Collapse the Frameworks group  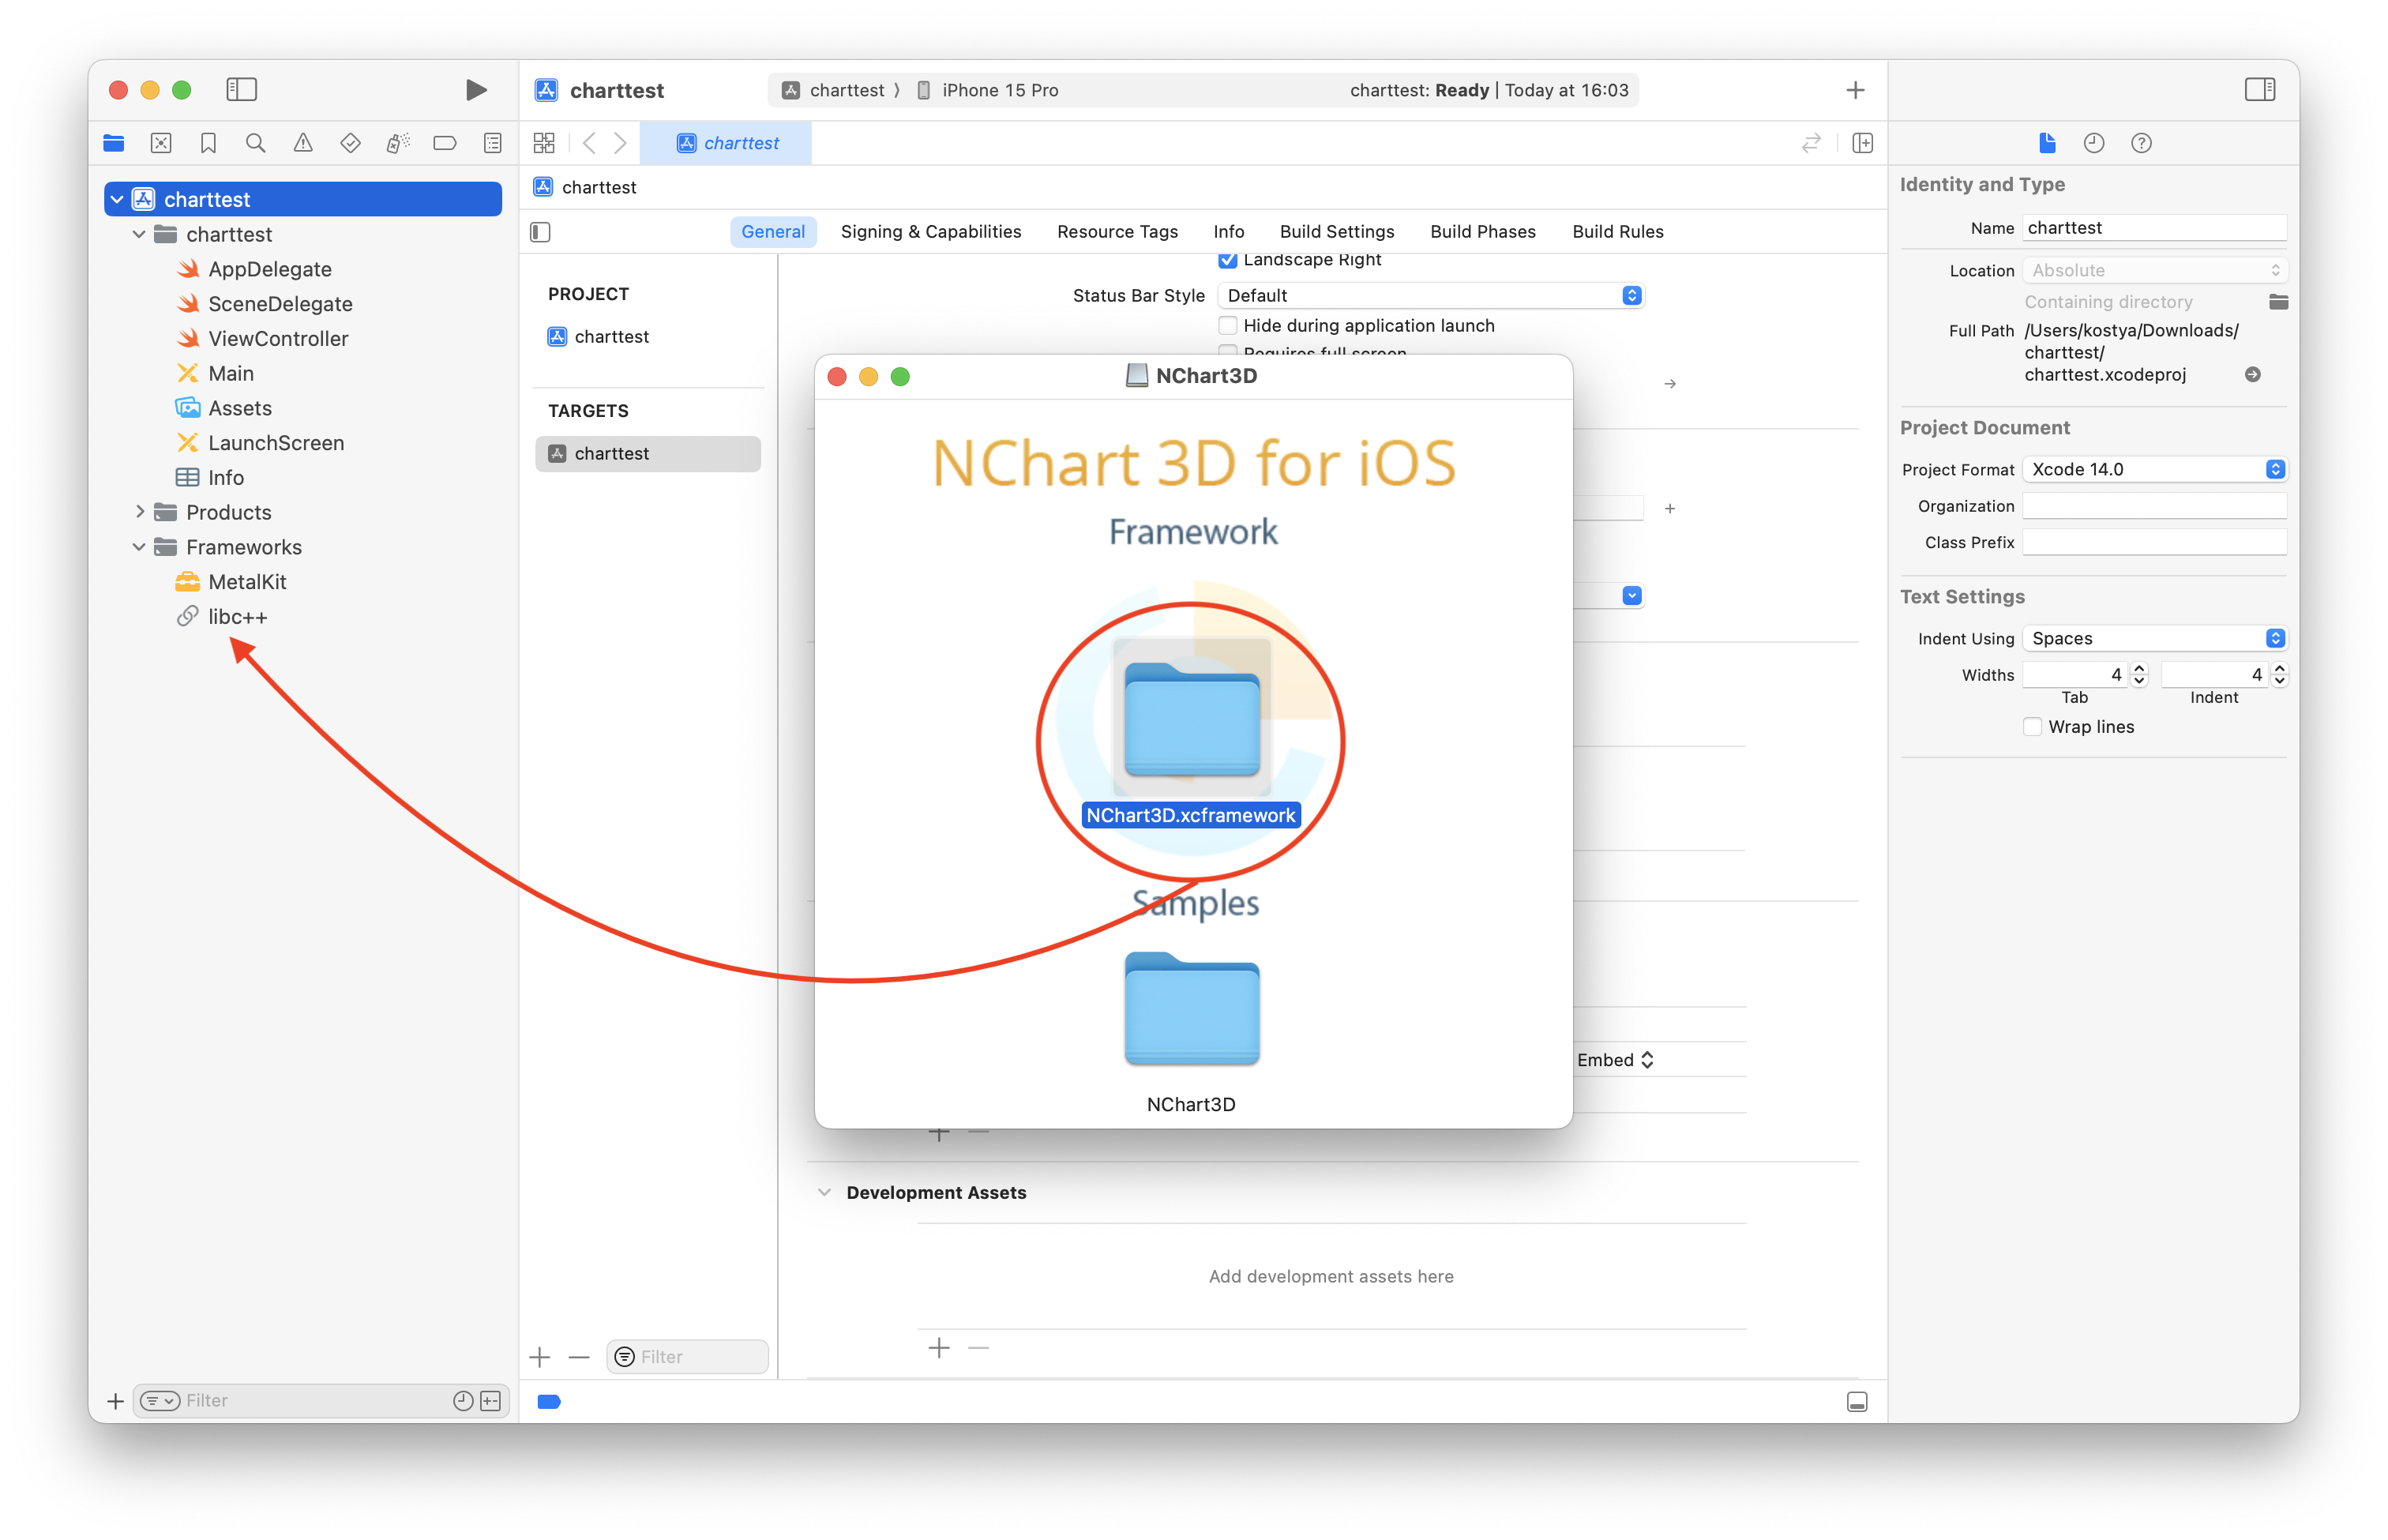(139, 547)
